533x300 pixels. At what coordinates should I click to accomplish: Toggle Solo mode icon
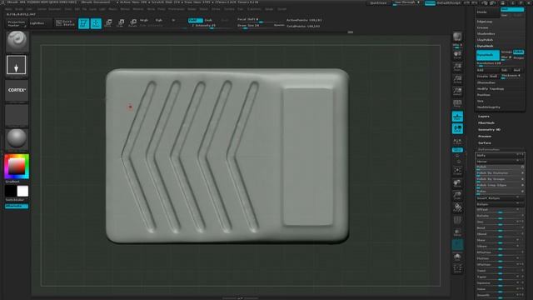[x=457, y=257]
